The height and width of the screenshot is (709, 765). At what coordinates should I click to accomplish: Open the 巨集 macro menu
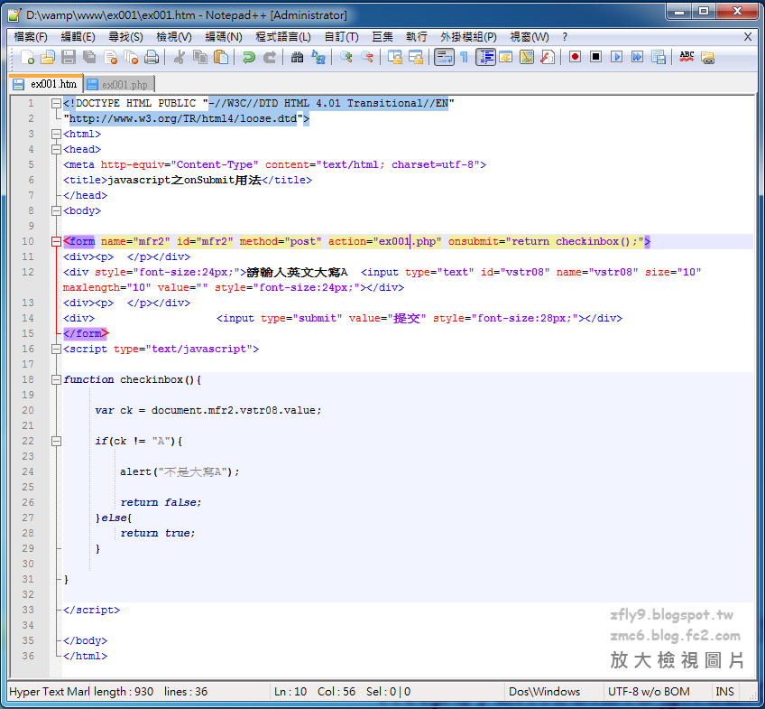point(382,37)
